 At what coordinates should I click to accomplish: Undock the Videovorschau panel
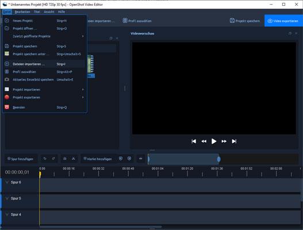click(290, 33)
